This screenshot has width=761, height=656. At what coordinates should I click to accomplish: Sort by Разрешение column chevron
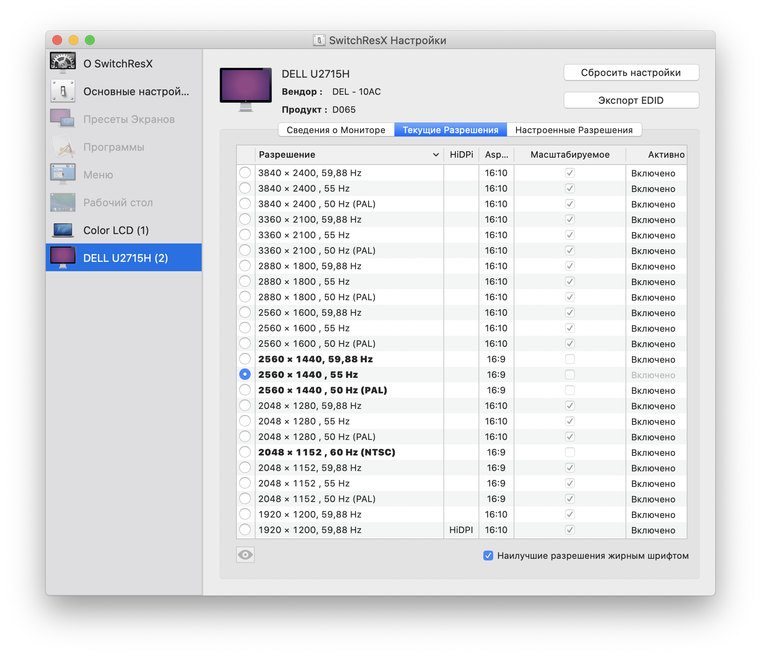click(436, 155)
